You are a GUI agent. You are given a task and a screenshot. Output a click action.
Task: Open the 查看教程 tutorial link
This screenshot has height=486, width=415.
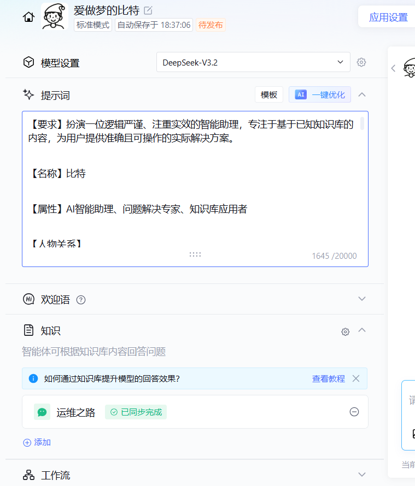[328, 378]
